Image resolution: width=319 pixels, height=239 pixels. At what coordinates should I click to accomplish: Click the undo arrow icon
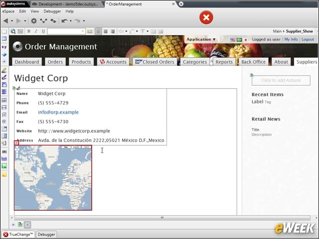tap(64, 21)
